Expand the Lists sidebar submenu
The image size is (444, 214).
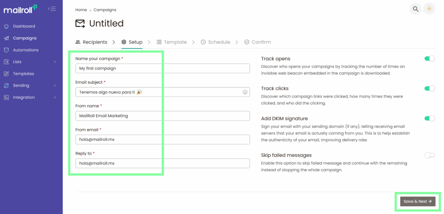click(x=55, y=62)
